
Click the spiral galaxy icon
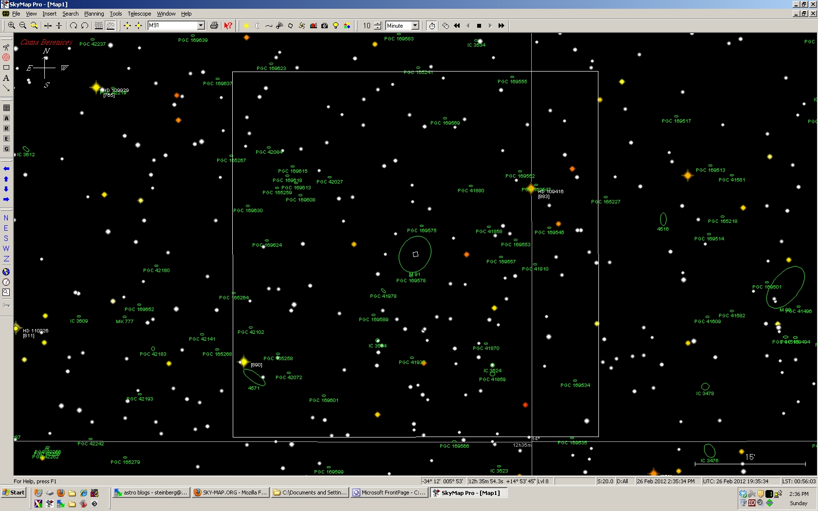(x=302, y=25)
